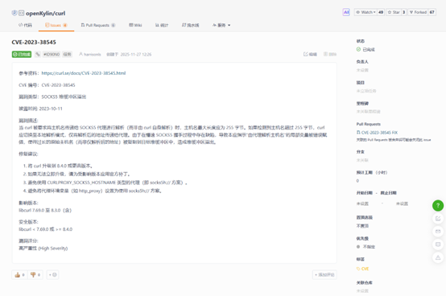Open the Issues tab
446x296 pixels.
click(x=56, y=25)
